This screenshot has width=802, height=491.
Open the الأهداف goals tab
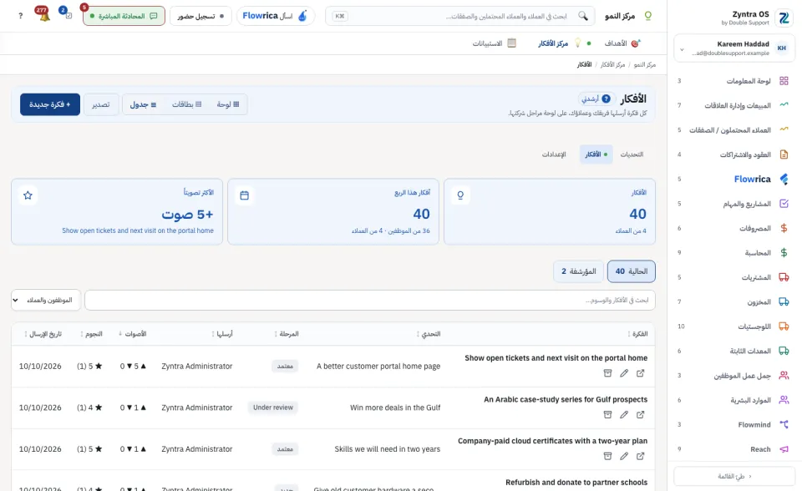[x=622, y=43]
